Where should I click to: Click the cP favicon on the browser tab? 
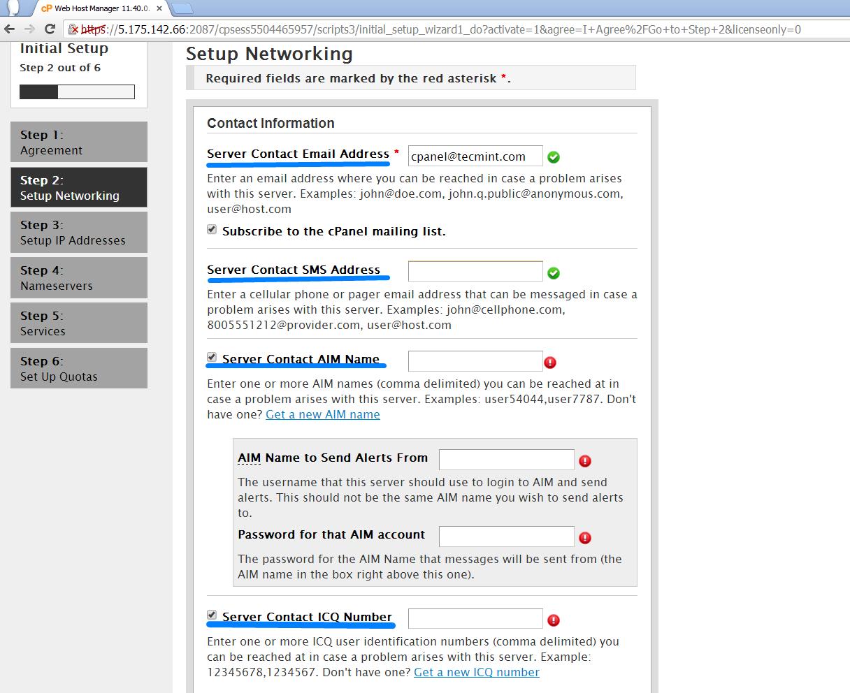point(46,8)
